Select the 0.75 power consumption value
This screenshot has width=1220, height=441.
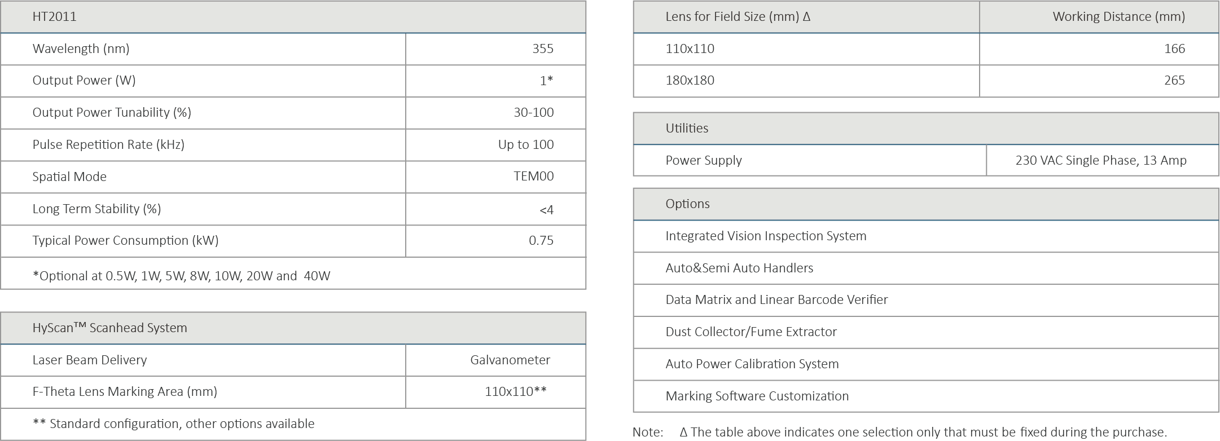tap(541, 240)
